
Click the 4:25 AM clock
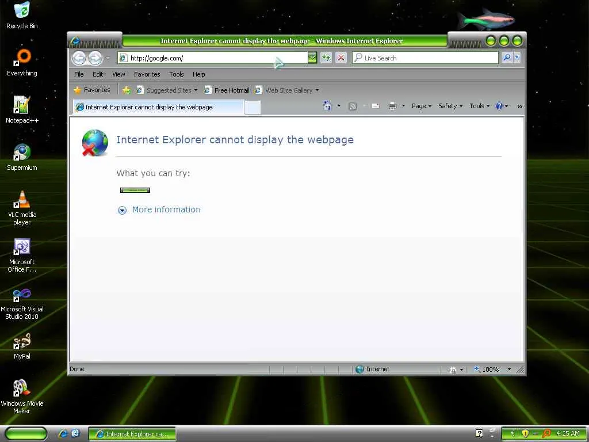coord(568,433)
